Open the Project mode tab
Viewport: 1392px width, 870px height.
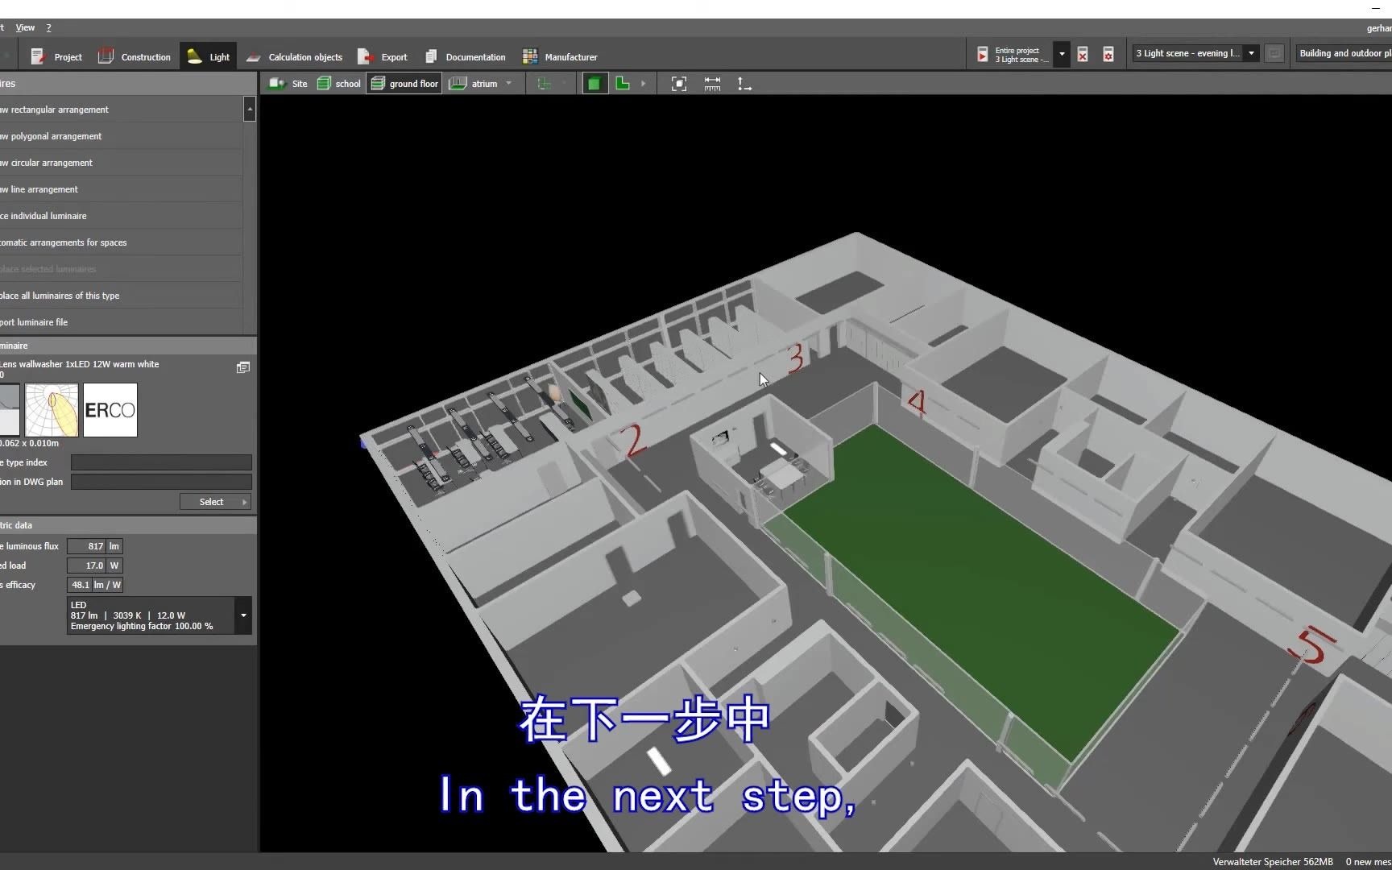[x=56, y=56]
